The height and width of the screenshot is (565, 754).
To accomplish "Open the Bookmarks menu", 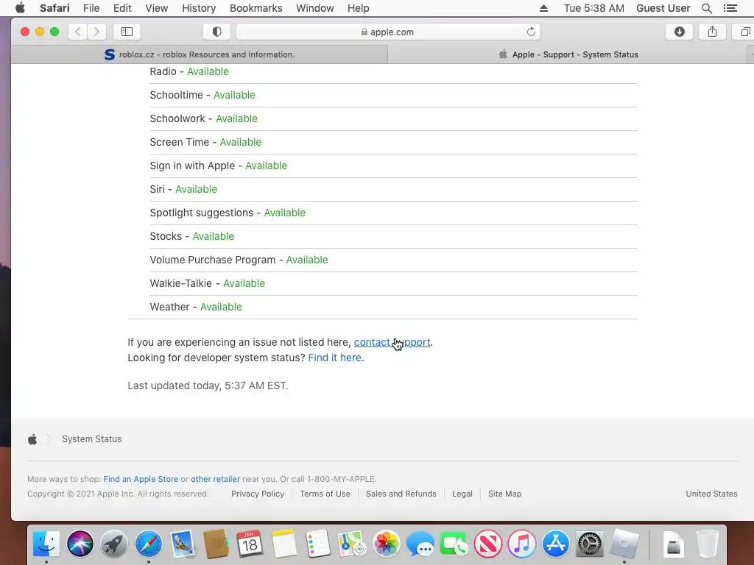I will [x=256, y=8].
